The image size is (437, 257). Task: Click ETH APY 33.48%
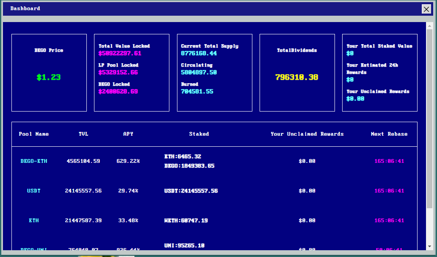click(128, 221)
